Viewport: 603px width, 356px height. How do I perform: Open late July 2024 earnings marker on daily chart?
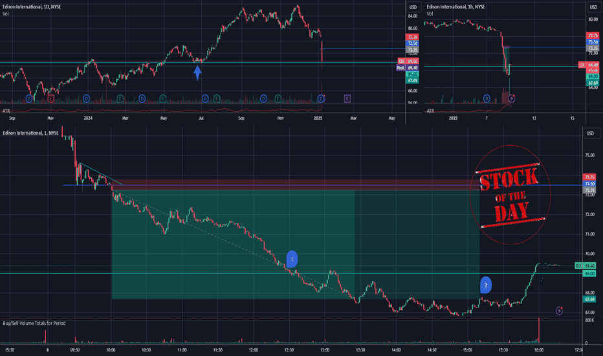[217, 98]
